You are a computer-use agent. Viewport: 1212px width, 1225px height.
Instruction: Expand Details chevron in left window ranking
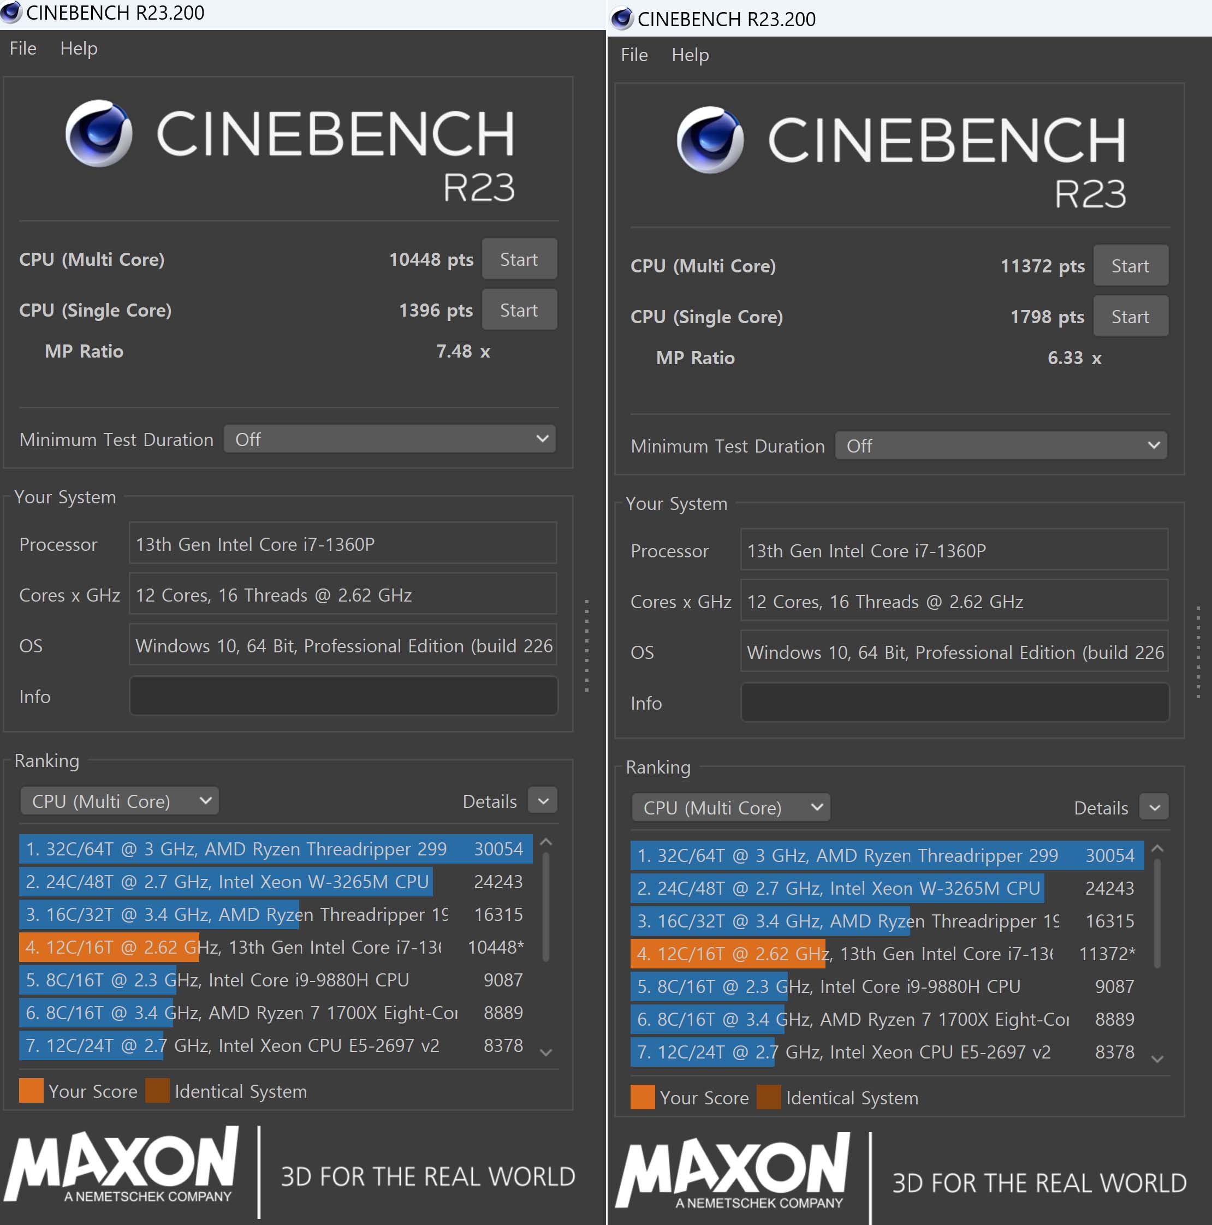pos(543,801)
